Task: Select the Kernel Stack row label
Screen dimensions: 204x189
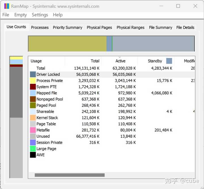Action: pos(47,118)
